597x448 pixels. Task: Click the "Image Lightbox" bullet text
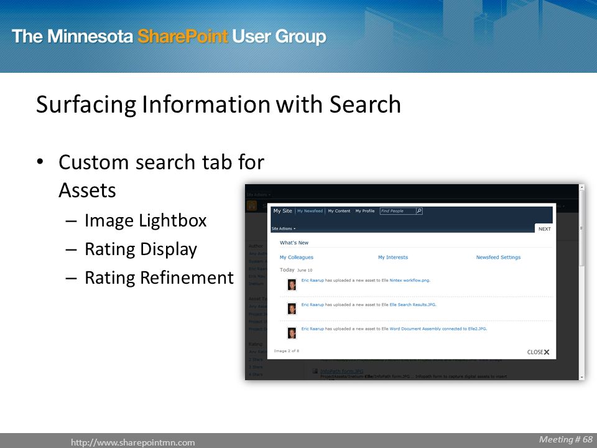146,220
